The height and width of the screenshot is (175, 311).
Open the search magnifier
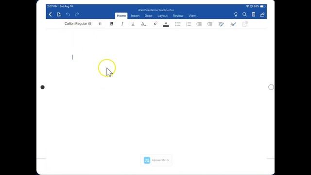[244, 14]
